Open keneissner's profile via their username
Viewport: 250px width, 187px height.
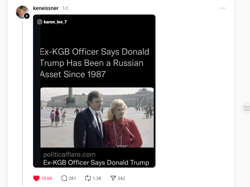46,8
